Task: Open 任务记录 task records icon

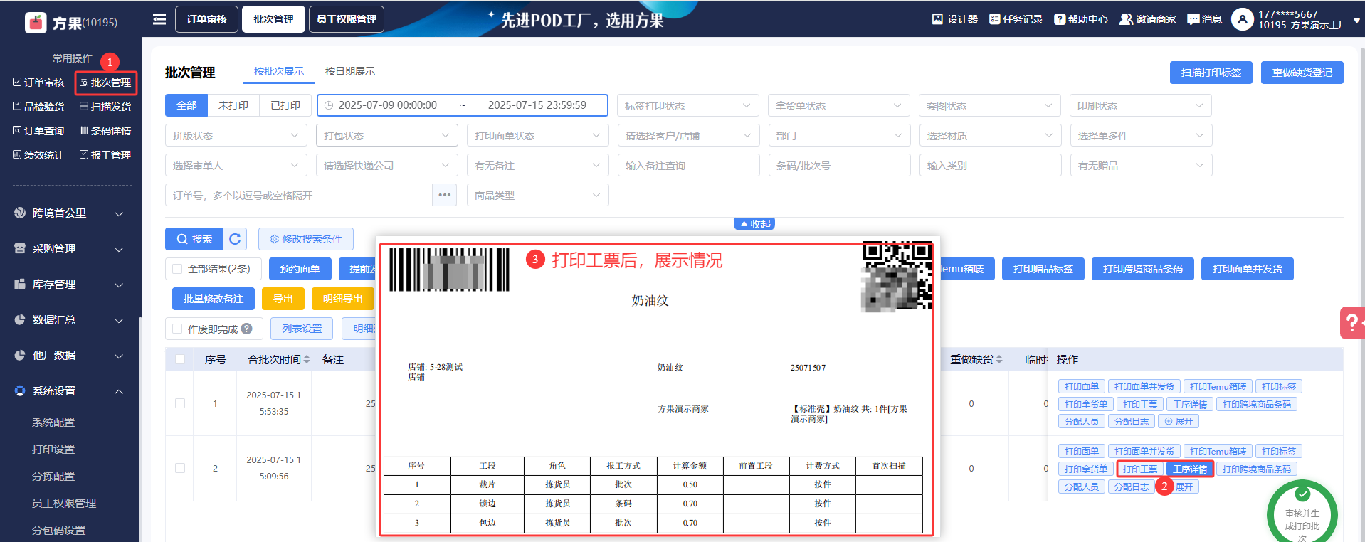Action: point(994,19)
